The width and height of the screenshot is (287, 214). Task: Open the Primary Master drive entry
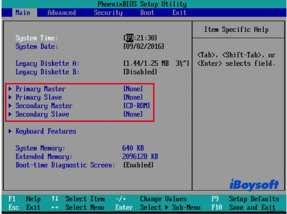click(x=40, y=89)
